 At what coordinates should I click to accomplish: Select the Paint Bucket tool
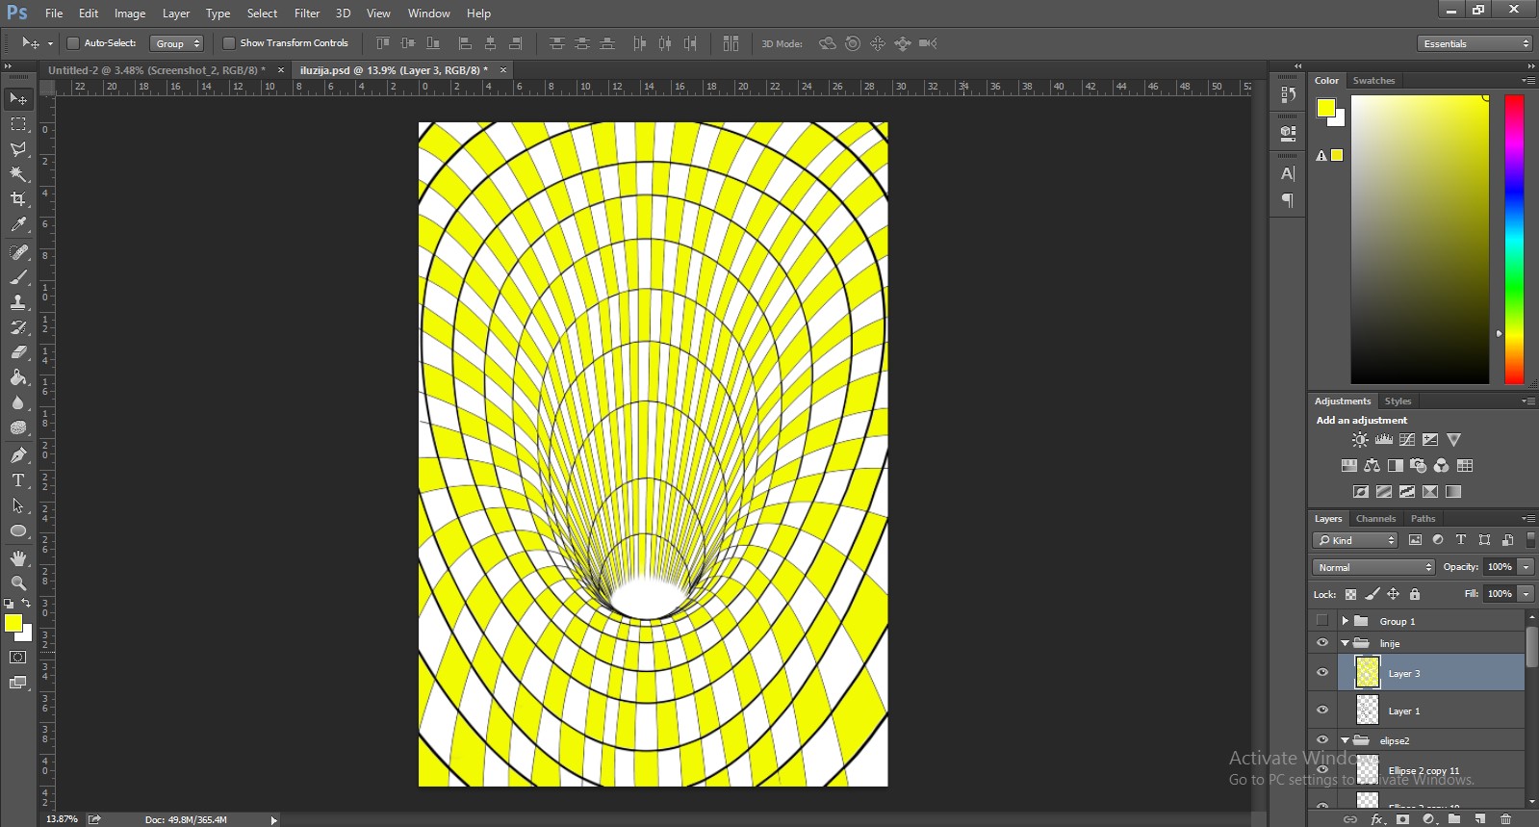(x=18, y=377)
